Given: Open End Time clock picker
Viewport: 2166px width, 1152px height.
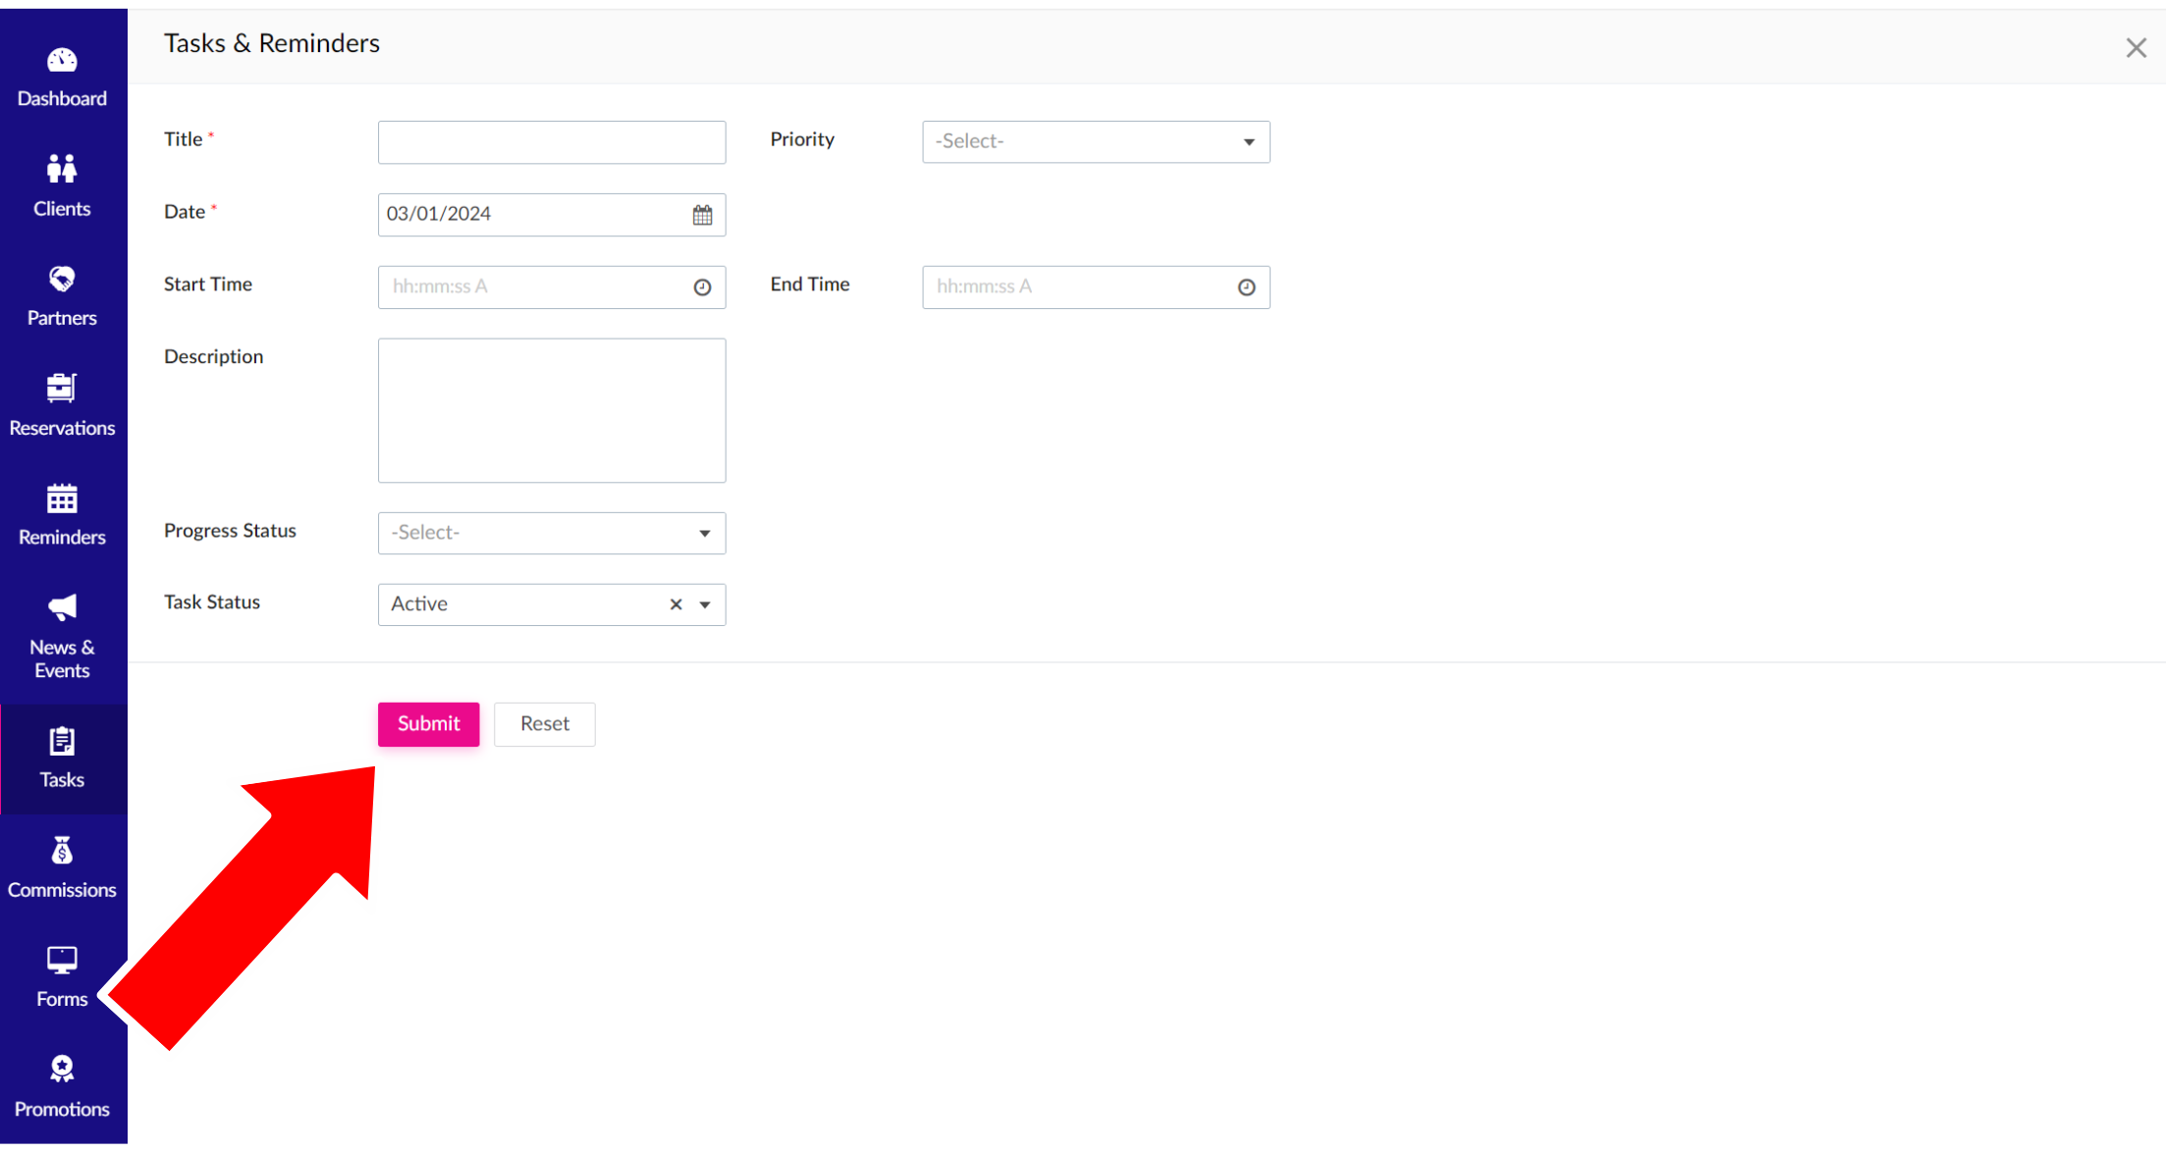Looking at the screenshot, I should 1246,288.
